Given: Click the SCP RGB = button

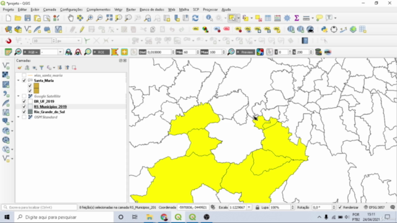Looking at the screenshot, I should [x=32, y=52].
